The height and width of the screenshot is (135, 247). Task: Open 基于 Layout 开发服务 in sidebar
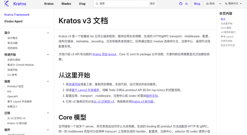tap(19, 101)
